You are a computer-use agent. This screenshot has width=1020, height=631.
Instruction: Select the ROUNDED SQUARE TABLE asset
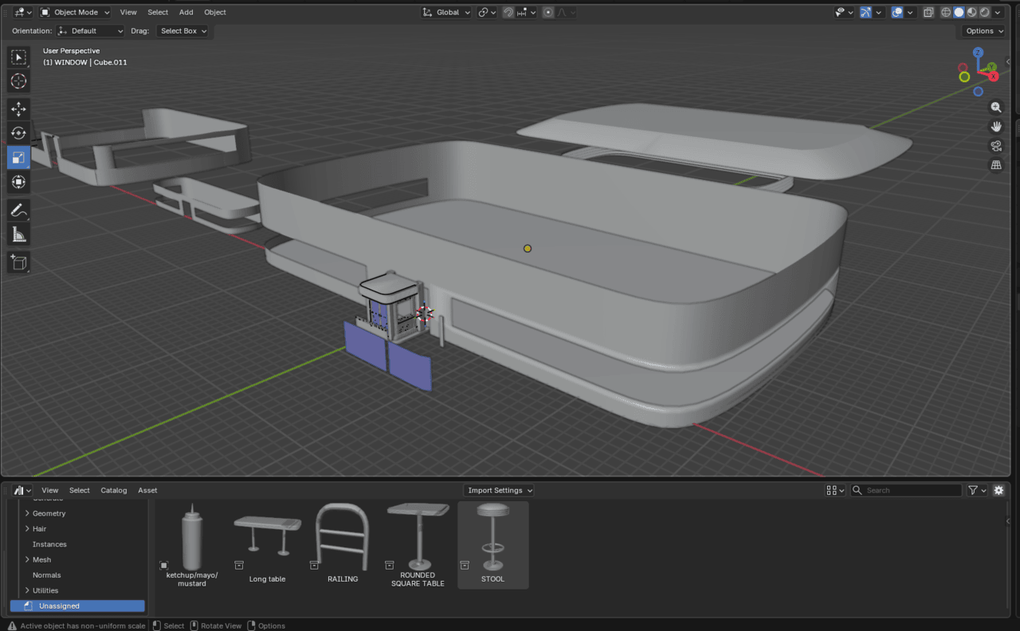click(x=418, y=546)
